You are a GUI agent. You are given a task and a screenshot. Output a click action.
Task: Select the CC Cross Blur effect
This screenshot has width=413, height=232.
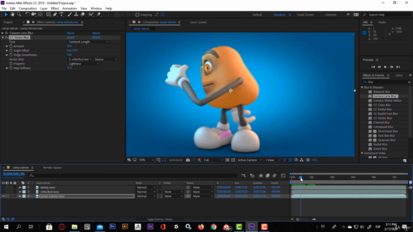[x=382, y=105]
